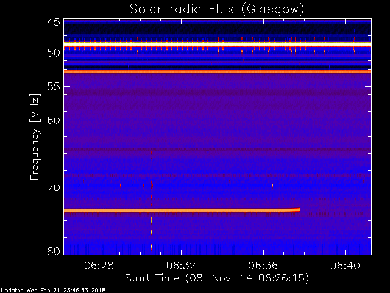Click the frequency tick label "45"

coord(54,22)
